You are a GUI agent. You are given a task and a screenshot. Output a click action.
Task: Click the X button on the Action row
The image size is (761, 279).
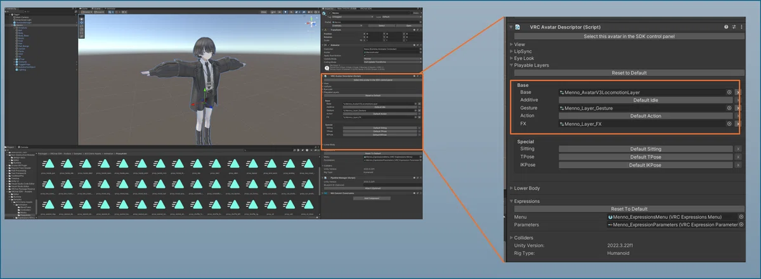pyautogui.click(x=738, y=116)
